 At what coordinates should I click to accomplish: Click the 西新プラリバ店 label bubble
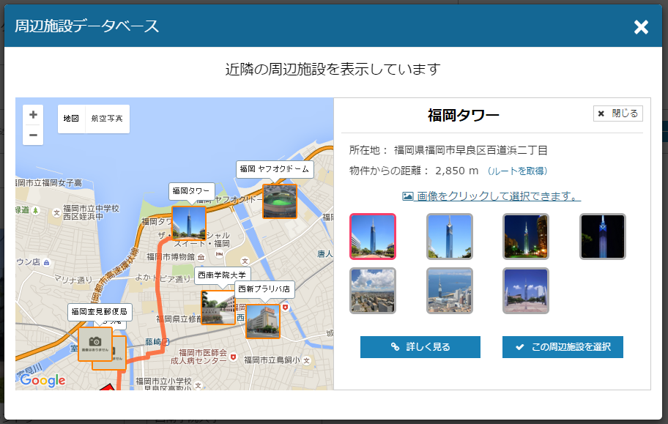264,289
